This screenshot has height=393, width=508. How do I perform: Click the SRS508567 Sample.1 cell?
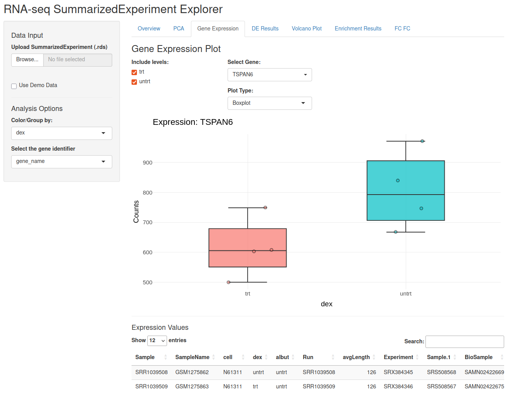click(442, 386)
